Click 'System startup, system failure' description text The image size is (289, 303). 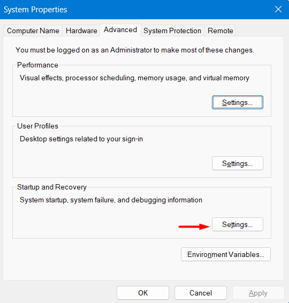[111, 200]
